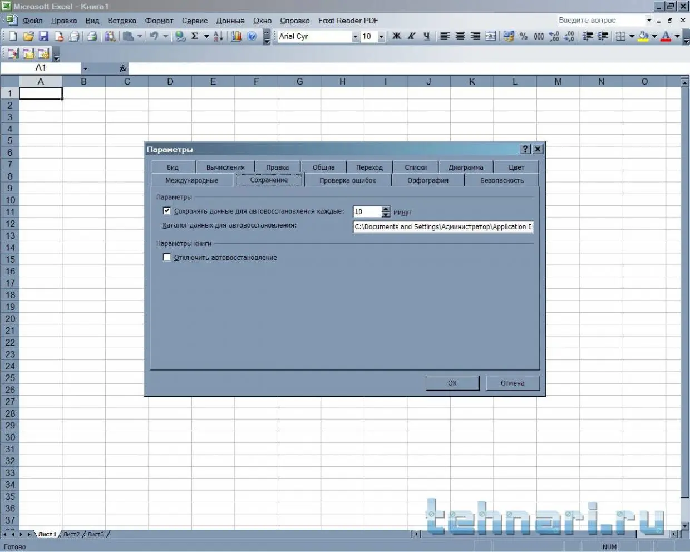Select the Общие tab in Параметры dialog
690x552 pixels.
[324, 167]
